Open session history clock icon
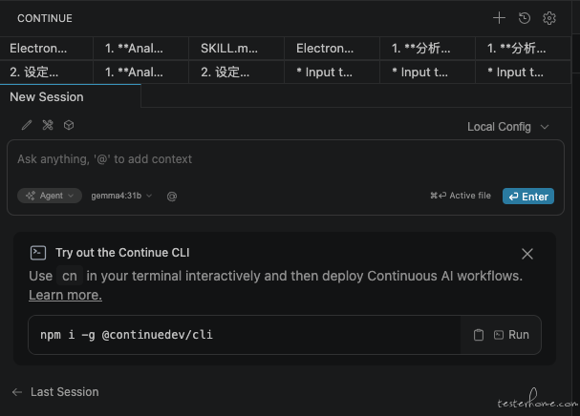The image size is (580, 416). click(525, 18)
